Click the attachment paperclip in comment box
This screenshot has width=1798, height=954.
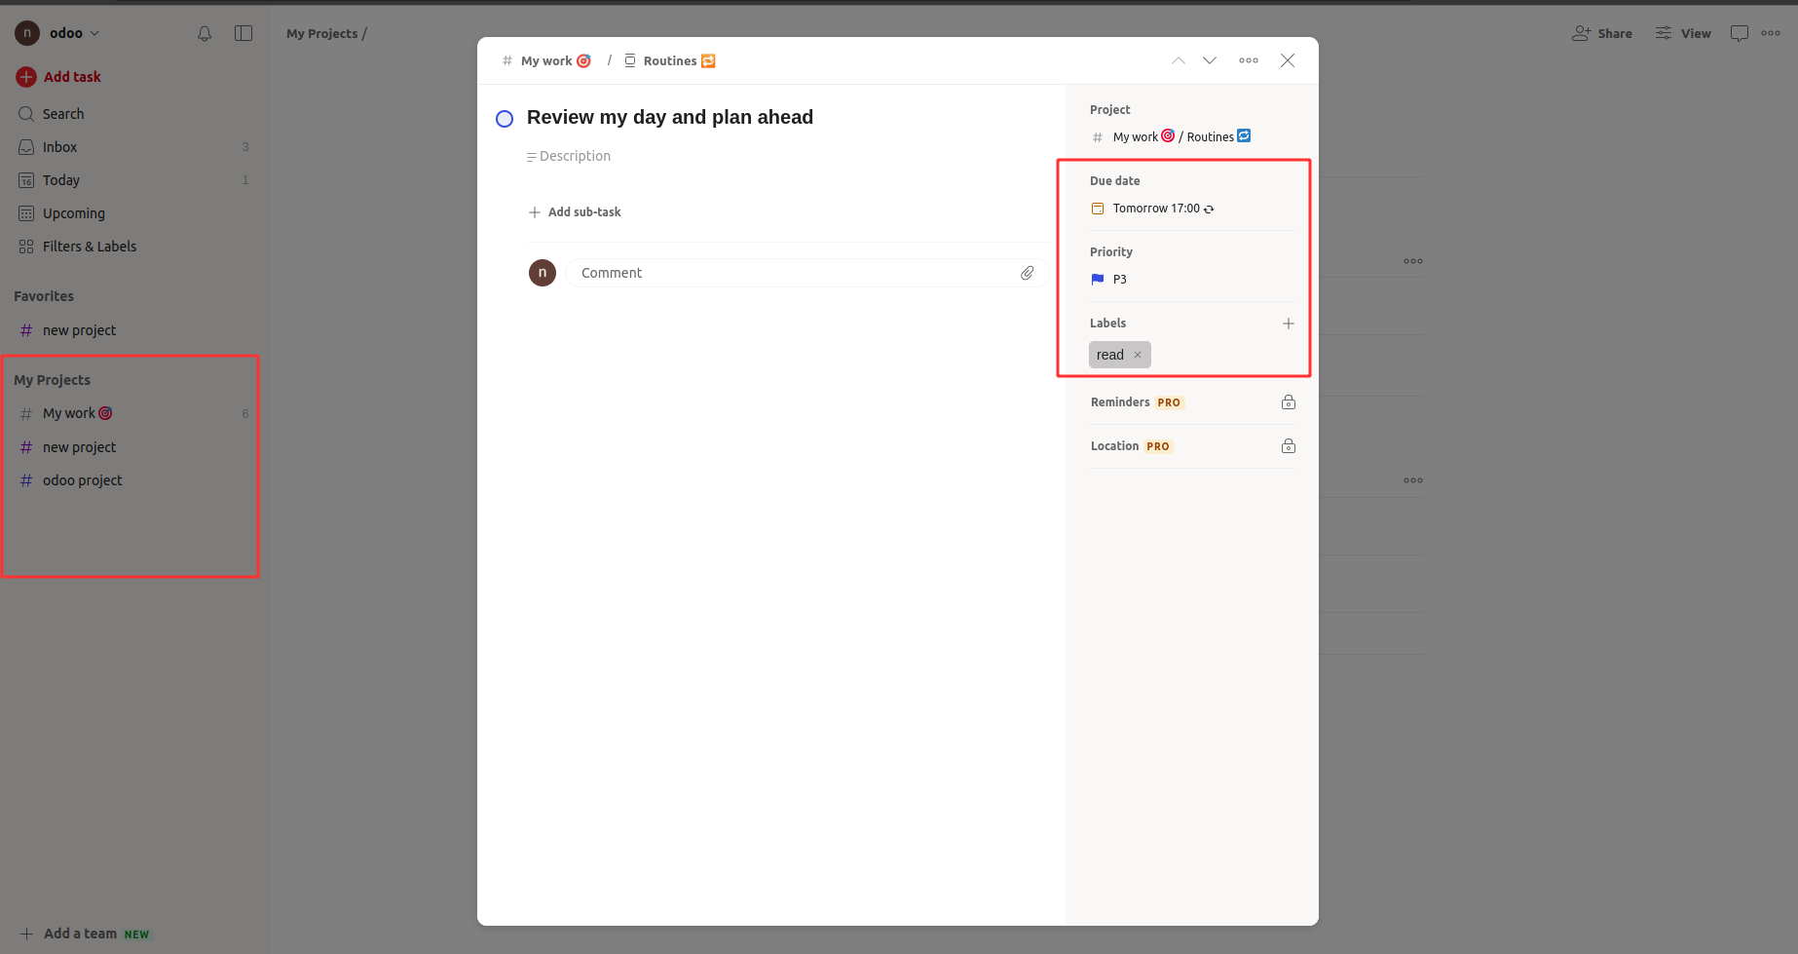pyautogui.click(x=1027, y=273)
